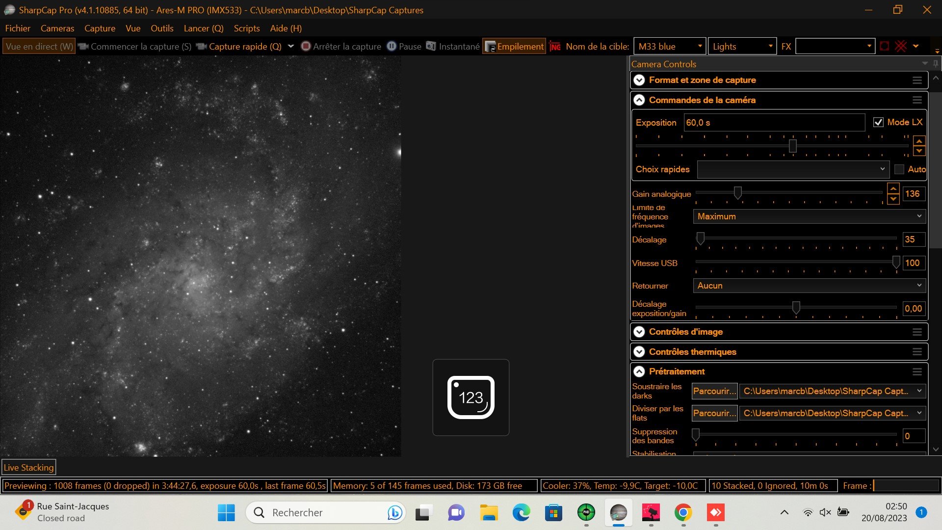Stop capture with Arrêter la capture

click(x=341, y=46)
